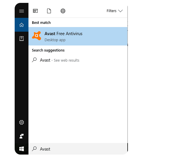Filter results by Apps icon
The width and height of the screenshot is (190, 156).
coord(35,11)
